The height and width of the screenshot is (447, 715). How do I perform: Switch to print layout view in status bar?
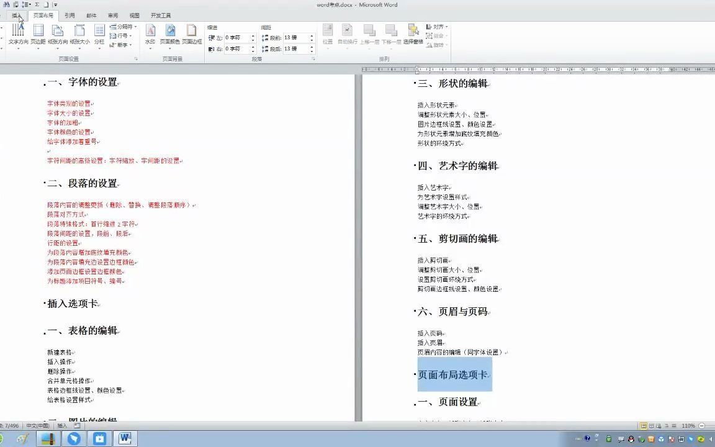644,425
